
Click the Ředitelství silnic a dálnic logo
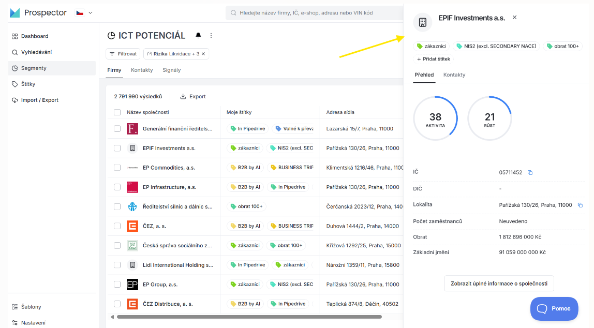tap(132, 206)
